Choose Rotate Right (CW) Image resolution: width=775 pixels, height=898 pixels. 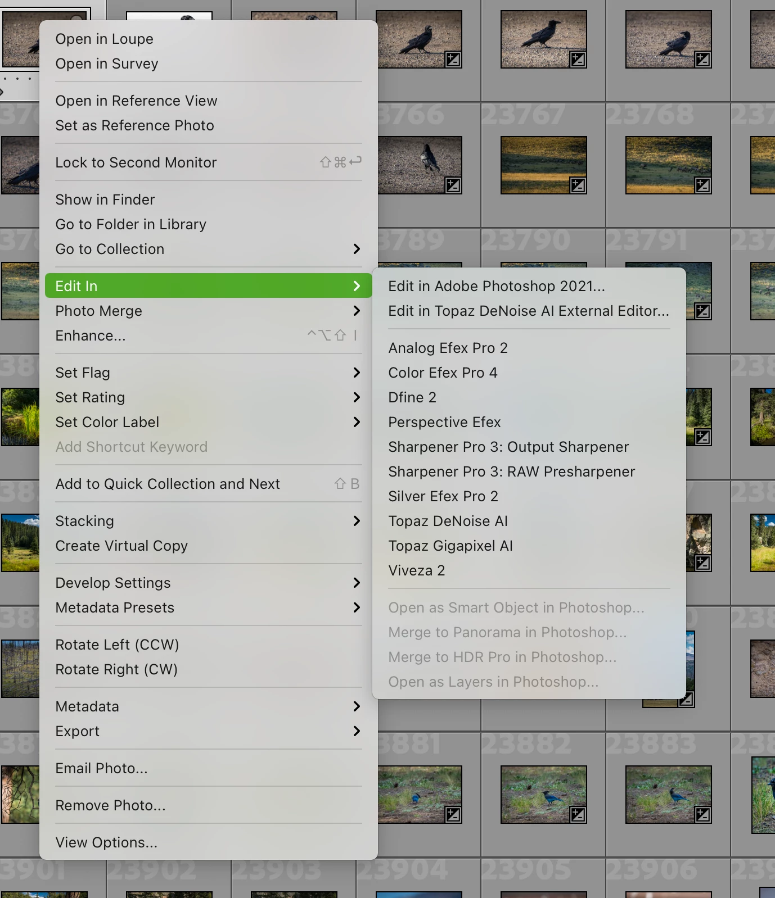click(x=209, y=669)
